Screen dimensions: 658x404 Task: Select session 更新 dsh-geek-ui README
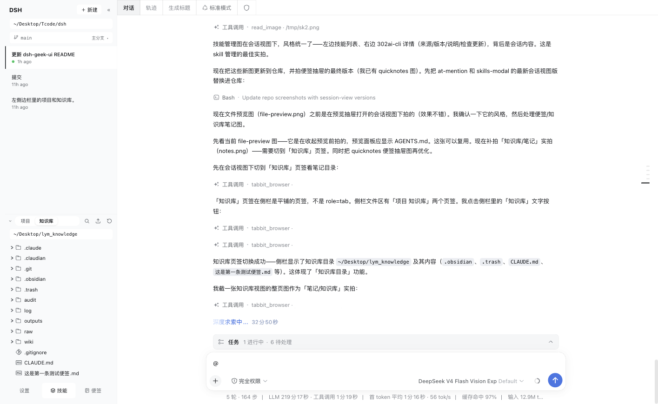point(61,58)
